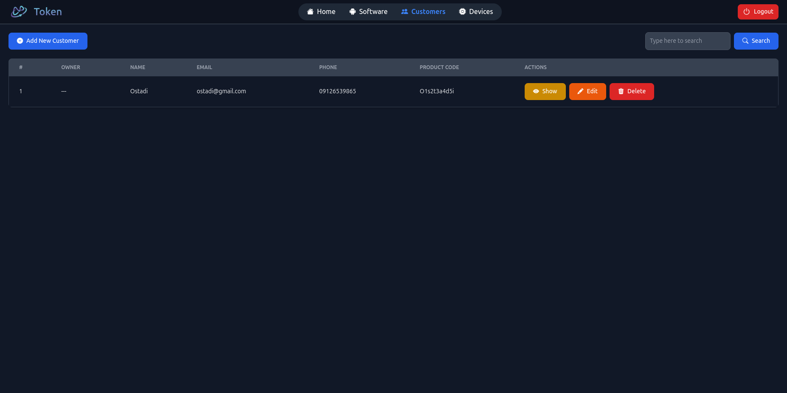The image size is (787, 393).
Task: Click the trash icon to delete Ostadi
Action: (621, 91)
